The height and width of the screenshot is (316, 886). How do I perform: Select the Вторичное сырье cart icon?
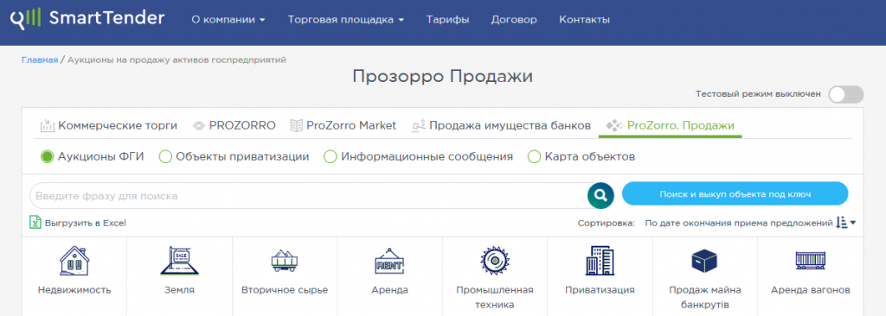tap(285, 261)
